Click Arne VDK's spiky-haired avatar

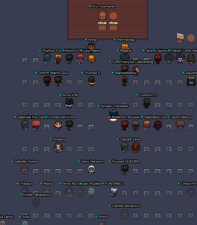(69, 103)
